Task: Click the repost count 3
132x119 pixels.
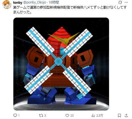Action: click(x=45, y=116)
